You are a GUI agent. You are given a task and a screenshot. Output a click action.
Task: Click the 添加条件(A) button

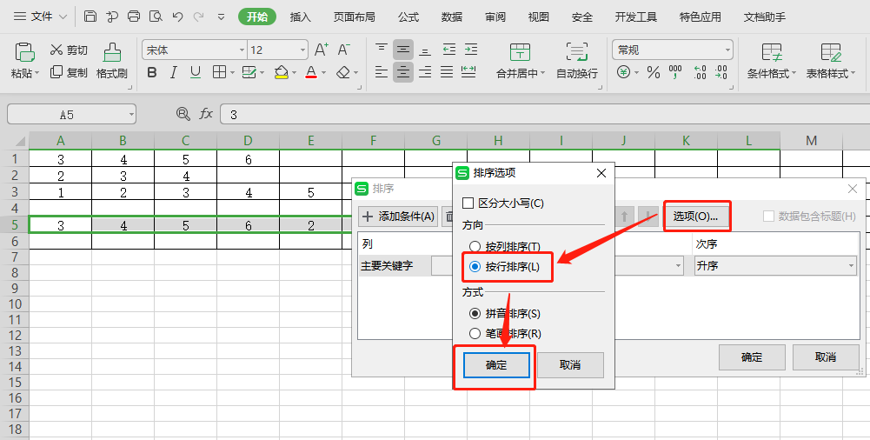[x=398, y=217]
